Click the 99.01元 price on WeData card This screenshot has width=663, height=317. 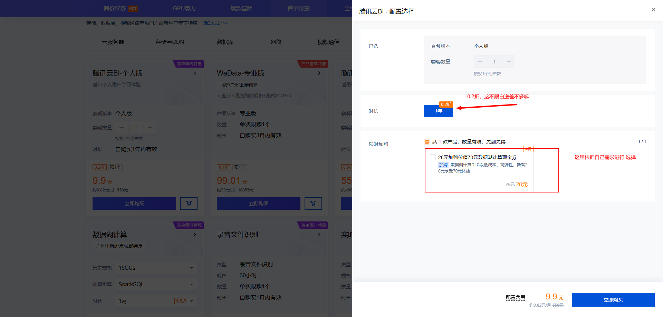click(x=232, y=180)
